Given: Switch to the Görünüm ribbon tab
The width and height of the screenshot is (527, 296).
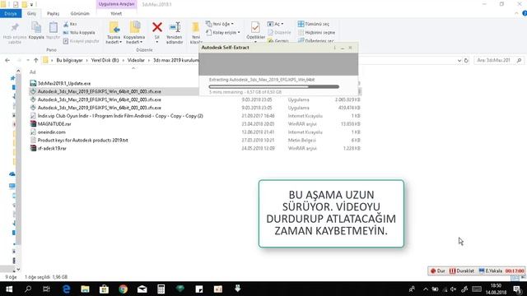Looking at the screenshot, I should (80, 13).
